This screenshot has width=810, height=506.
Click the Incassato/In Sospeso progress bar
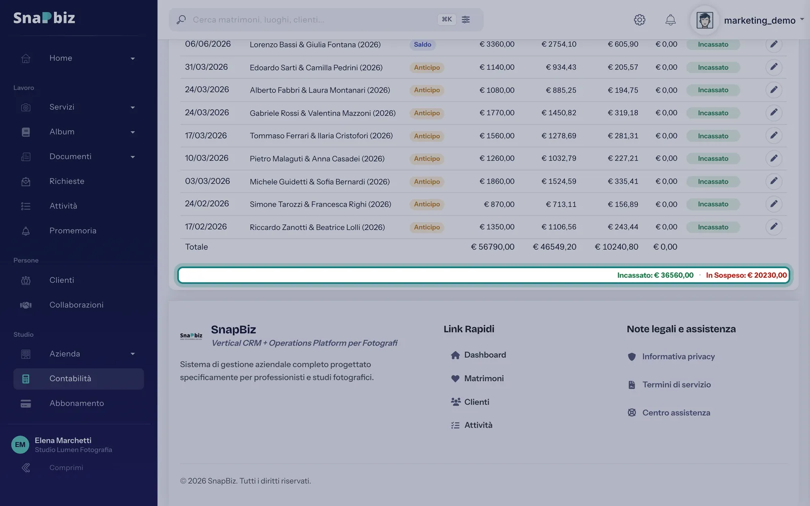pyautogui.click(x=483, y=275)
